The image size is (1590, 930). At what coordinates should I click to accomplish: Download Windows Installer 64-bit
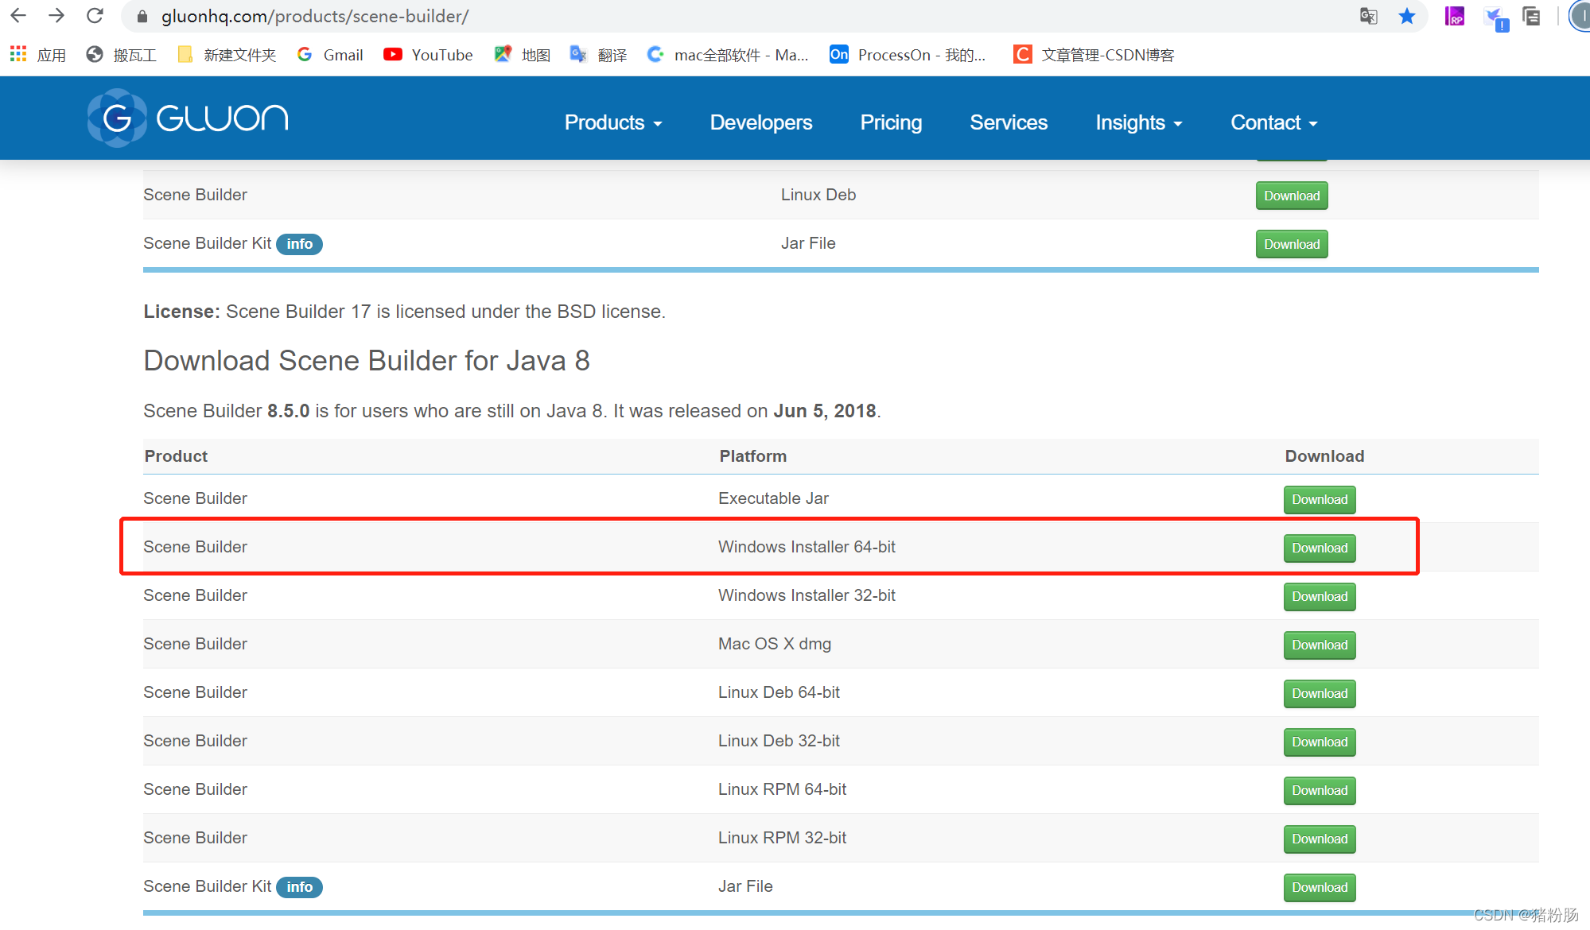tap(1320, 548)
